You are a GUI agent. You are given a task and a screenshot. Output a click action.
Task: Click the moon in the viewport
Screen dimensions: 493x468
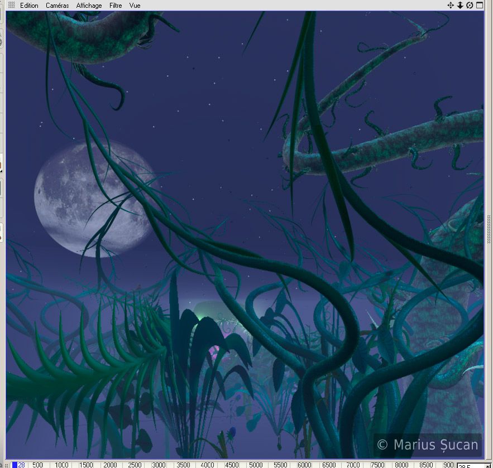click(x=92, y=198)
